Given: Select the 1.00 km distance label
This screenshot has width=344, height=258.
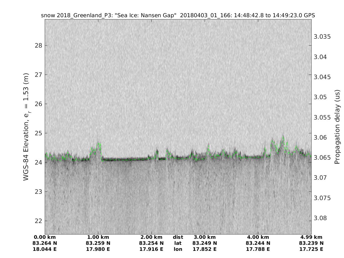Looking at the screenshot, I should click(x=98, y=237).
